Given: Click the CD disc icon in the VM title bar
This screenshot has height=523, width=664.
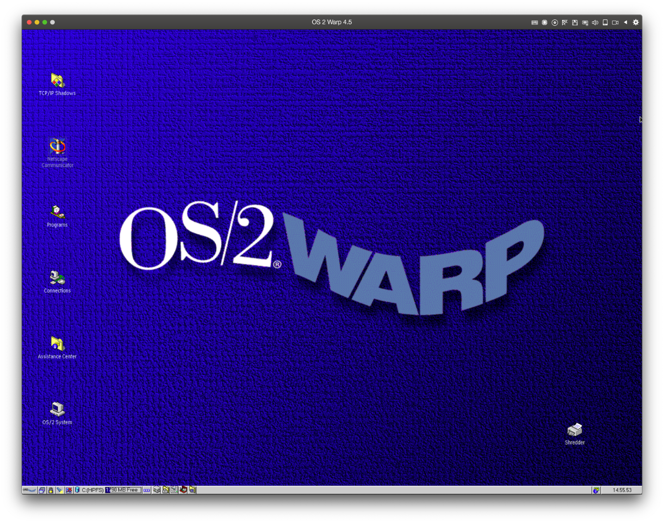Looking at the screenshot, I should 555,22.
